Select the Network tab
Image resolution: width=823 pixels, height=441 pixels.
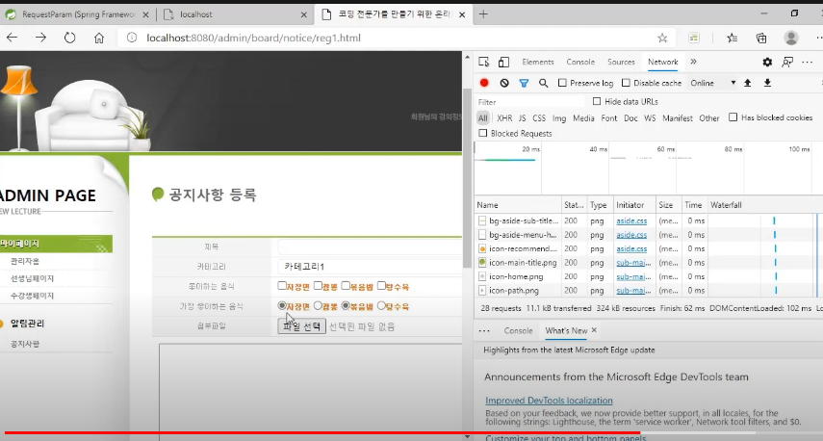[x=663, y=62]
